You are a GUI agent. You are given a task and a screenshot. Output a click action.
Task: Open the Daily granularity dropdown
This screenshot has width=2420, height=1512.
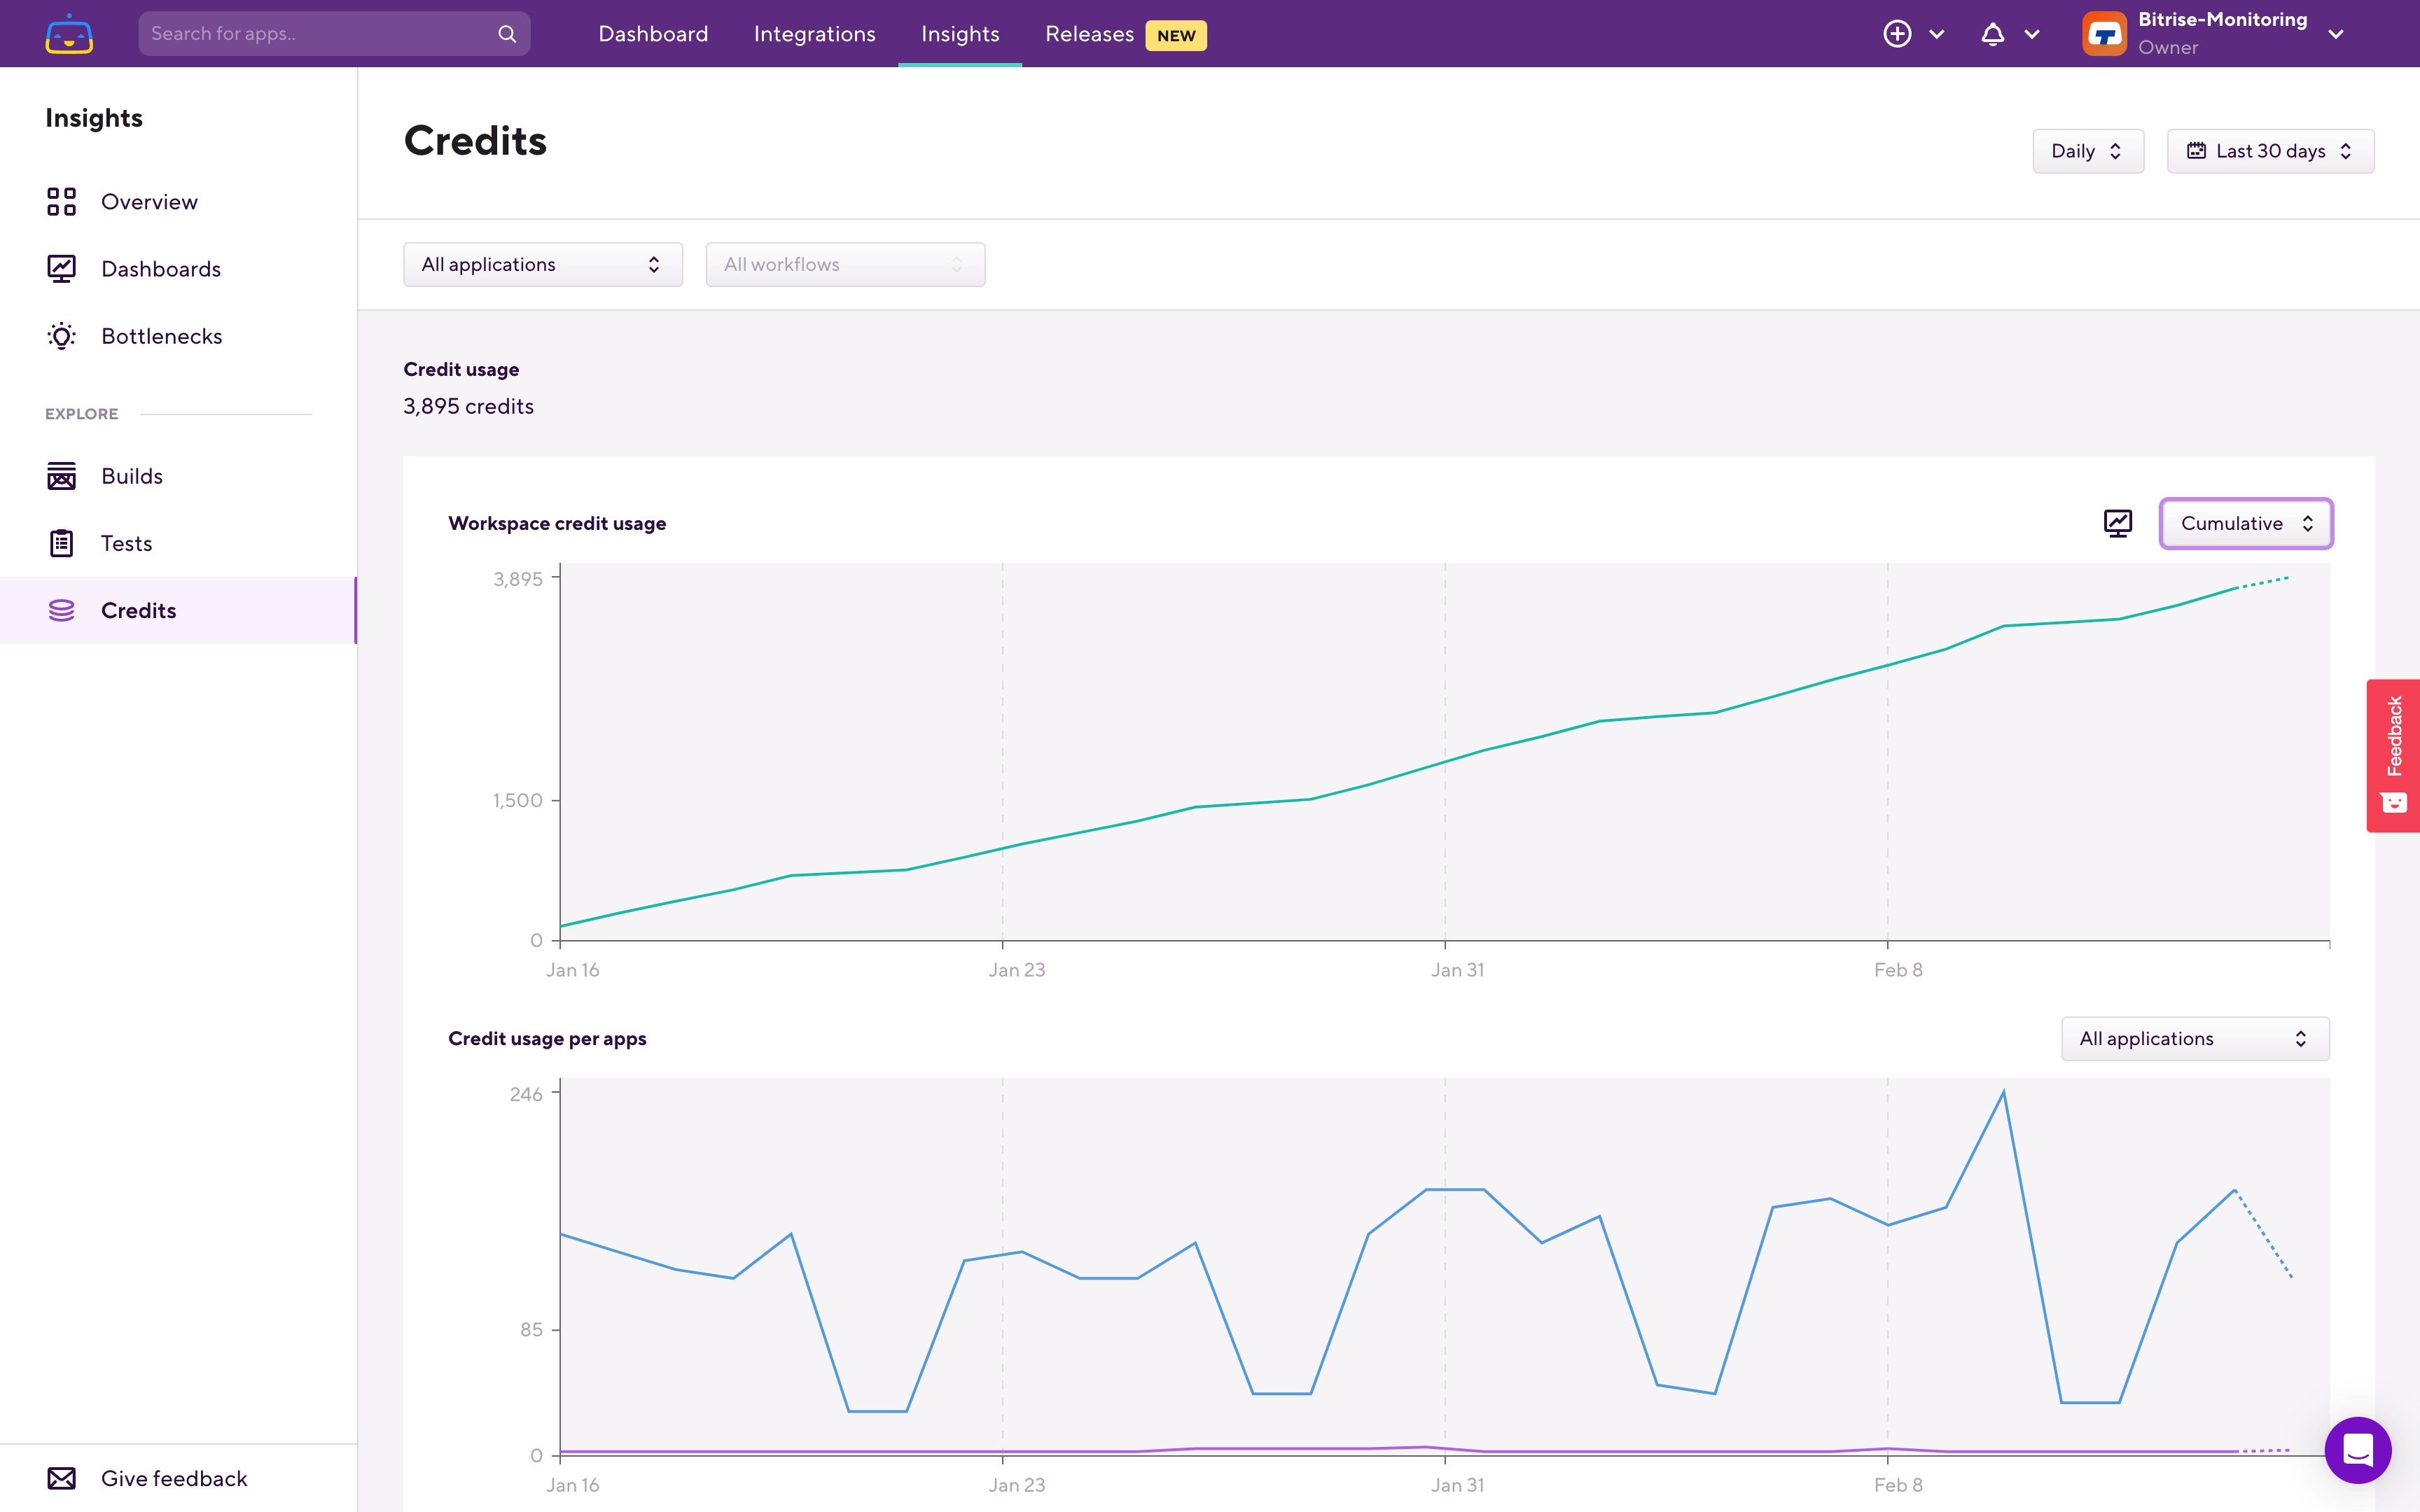pos(2087,151)
